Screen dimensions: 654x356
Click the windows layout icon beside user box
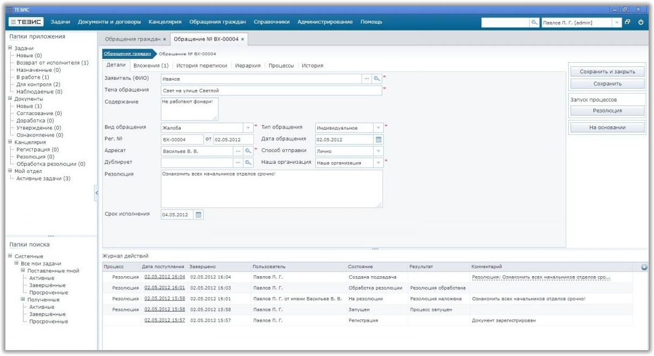point(628,22)
